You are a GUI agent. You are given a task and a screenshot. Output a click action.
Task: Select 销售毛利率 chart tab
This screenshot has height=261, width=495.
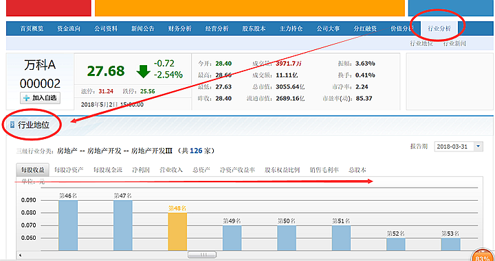pyautogui.click(x=324, y=170)
